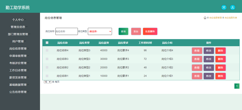Viewport: 242px width, 110px height.
Task: Click the home icon in breadcrumb
Action: 205,18
